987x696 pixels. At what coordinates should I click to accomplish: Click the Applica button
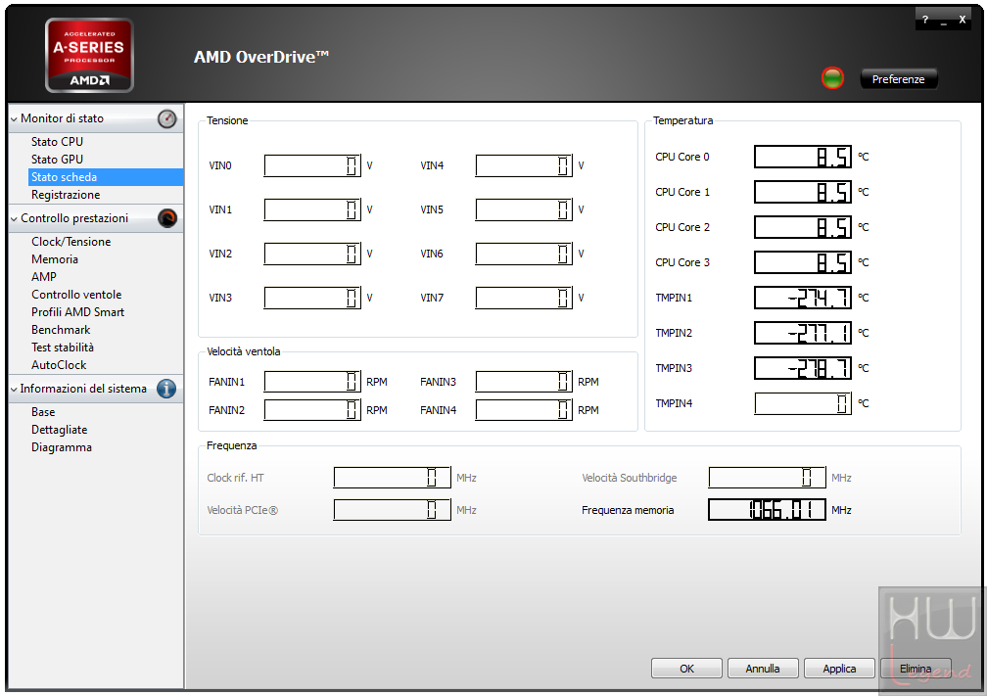[839, 669]
